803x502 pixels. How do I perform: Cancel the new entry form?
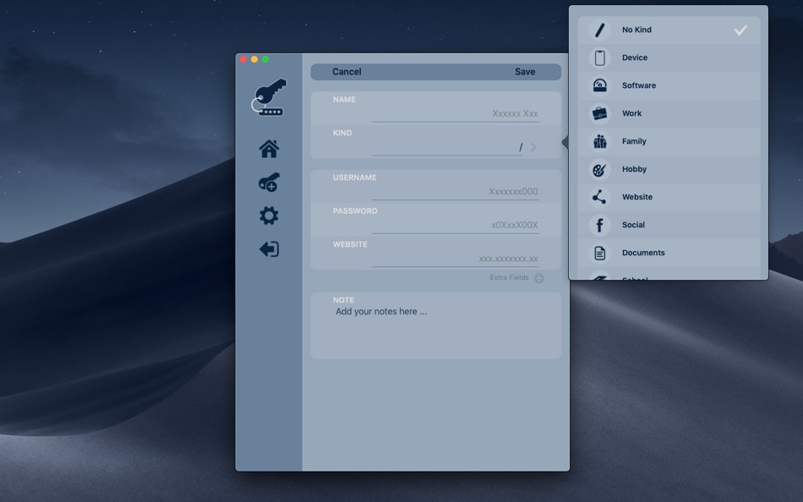click(x=347, y=72)
